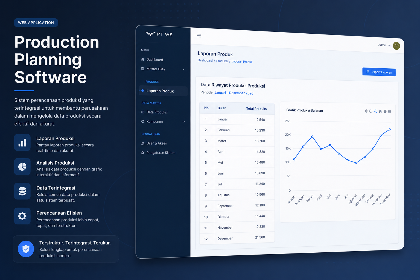Click the Export Laporan button
420x280 pixels.
click(379, 72)
